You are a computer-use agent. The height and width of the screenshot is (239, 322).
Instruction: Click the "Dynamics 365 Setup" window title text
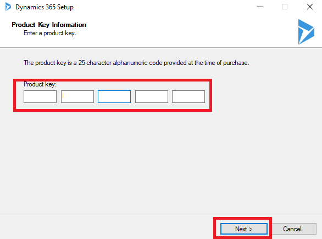pos(45,7)
